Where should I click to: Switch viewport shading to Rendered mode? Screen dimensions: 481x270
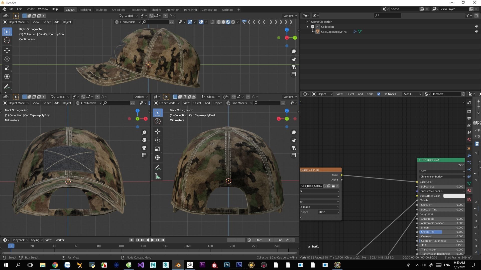232,22
